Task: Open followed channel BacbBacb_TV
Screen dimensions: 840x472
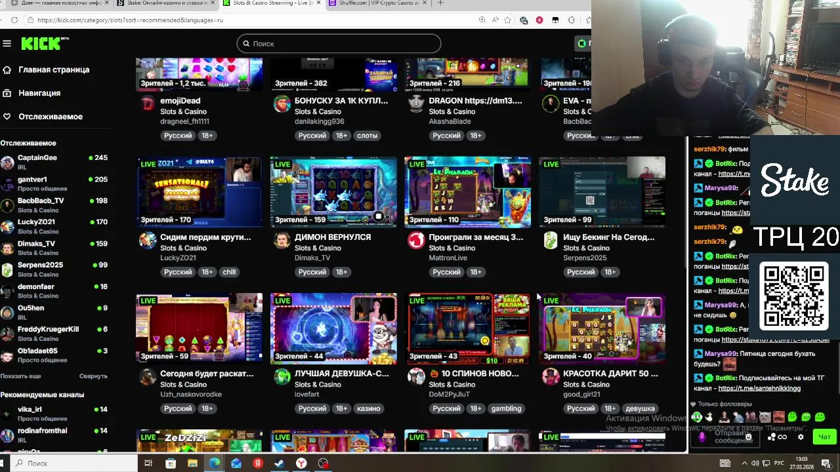Action: point(54,205)
